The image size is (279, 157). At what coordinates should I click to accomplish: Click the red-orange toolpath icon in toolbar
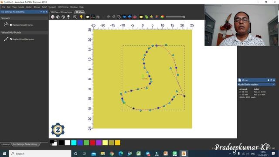[157, 17]
